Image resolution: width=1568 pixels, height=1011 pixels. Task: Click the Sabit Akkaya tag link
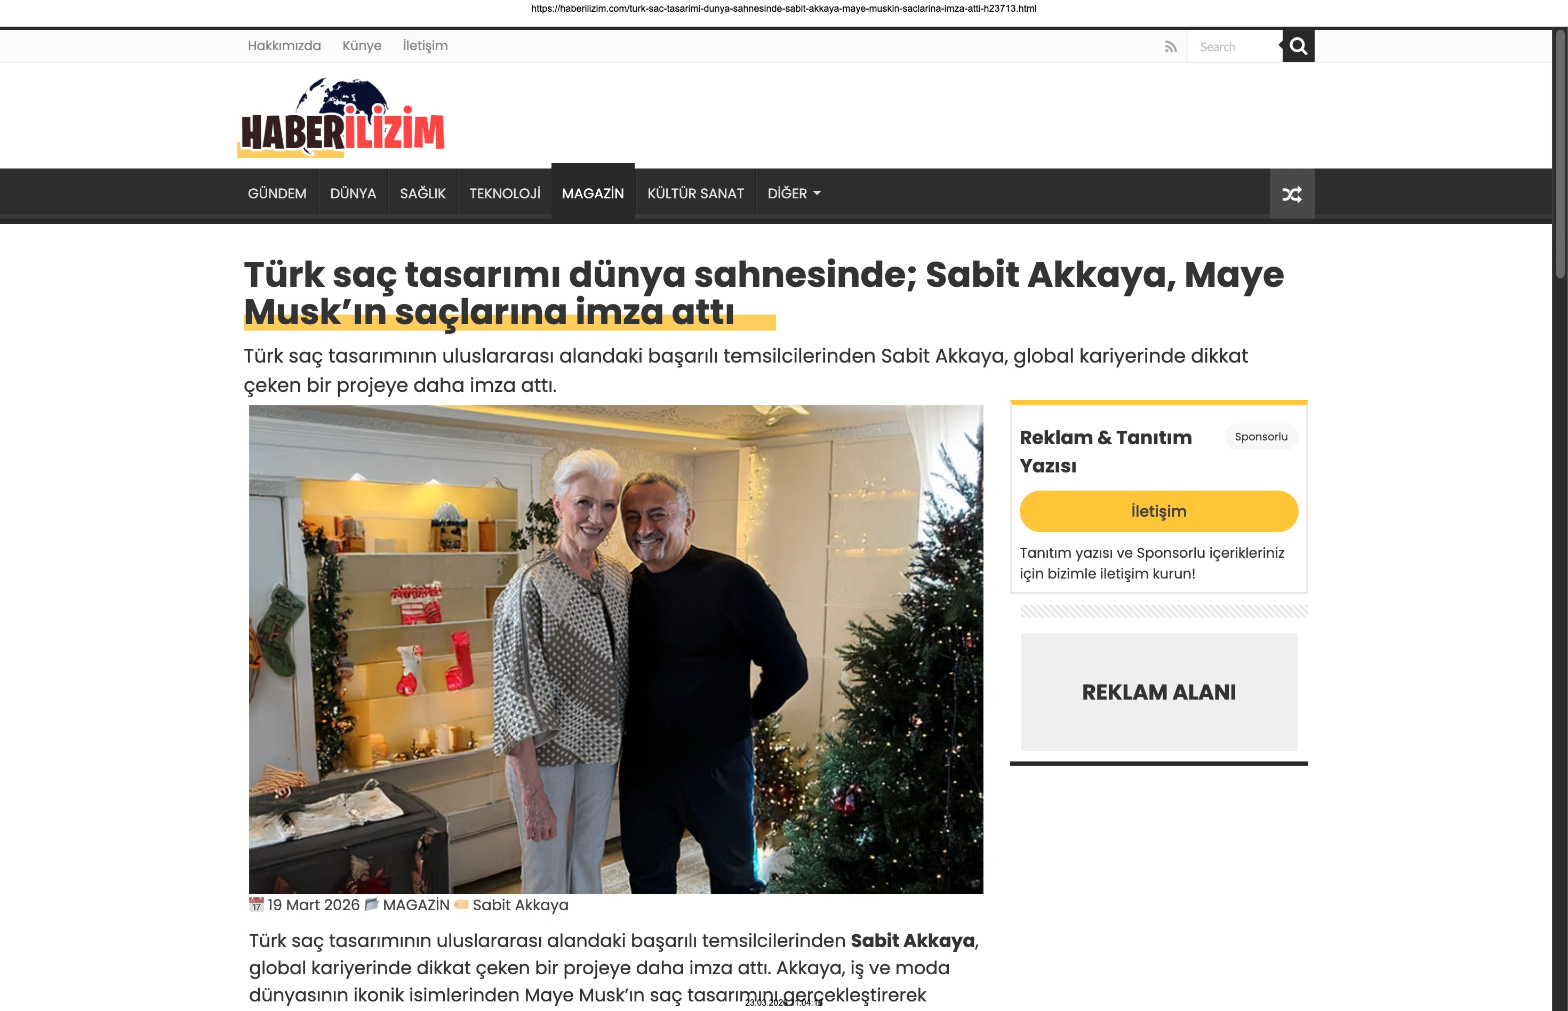point(521,905)
